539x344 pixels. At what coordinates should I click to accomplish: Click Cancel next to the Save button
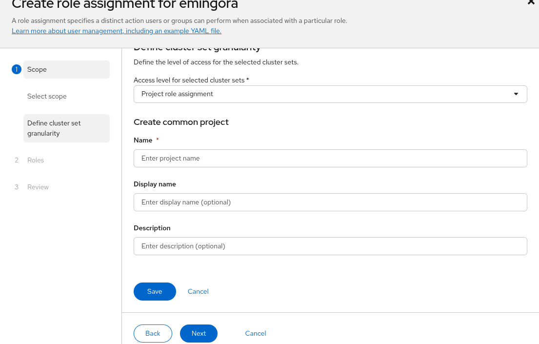click(x=198, y=291)
